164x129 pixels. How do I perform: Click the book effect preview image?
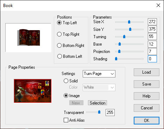click(29, 38)
